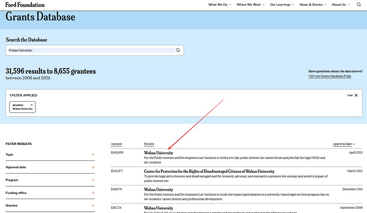
Task: Open the Where We Work menu
Action: click(x=250, y=4)
